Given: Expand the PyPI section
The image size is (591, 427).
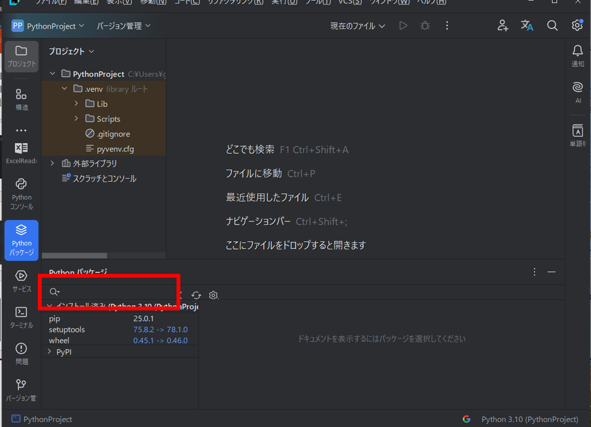Looking at the screenshot, I should pyautogui.click(x=49, y=352).
